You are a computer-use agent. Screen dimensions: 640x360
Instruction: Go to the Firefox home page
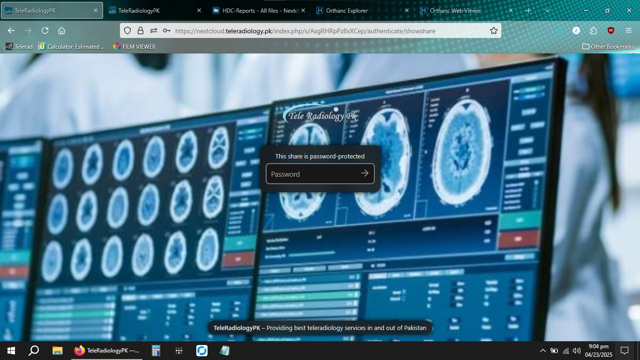[61, 30]
